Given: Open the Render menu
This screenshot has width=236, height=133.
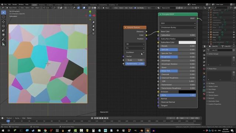Looking at the screenshot, I should 15,4.
